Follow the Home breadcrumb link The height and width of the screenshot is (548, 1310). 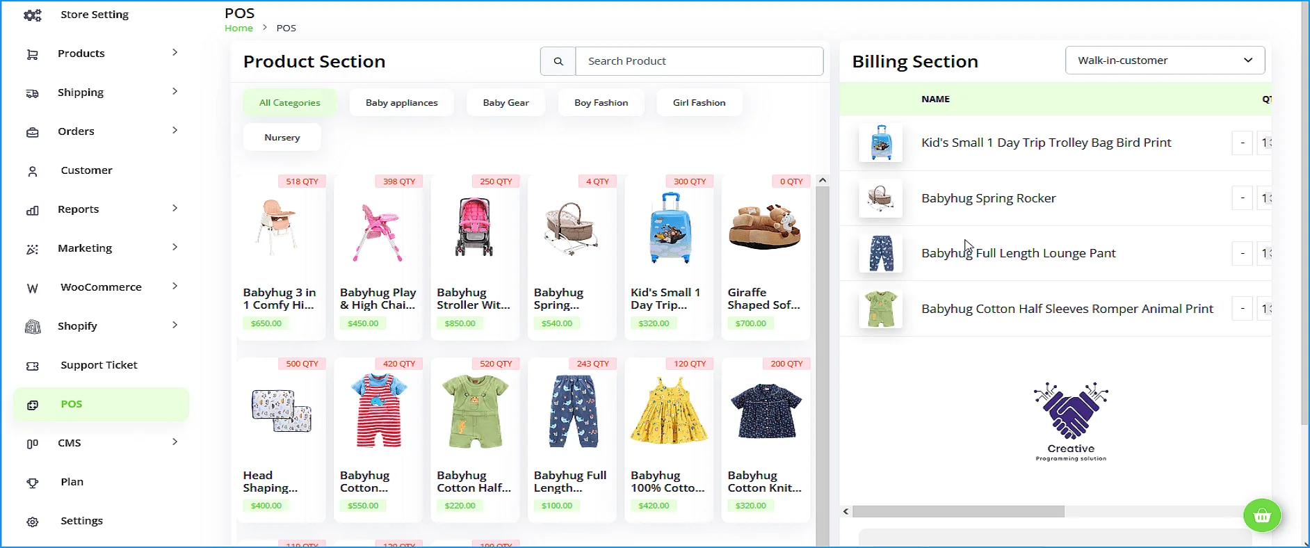click(238, 28)
